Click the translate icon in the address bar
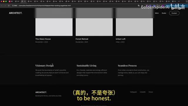 point(139,6)
